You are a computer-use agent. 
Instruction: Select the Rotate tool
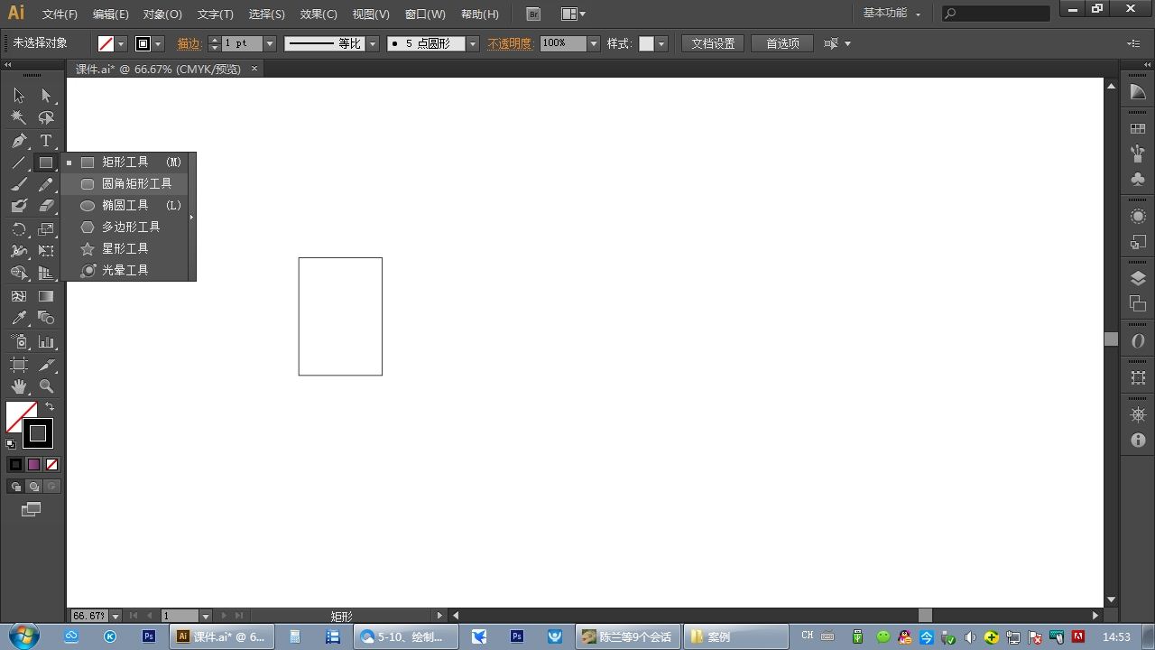click(x=19, y=229)
